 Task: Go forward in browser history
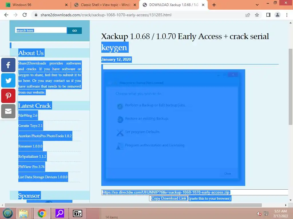pos(15,15)
